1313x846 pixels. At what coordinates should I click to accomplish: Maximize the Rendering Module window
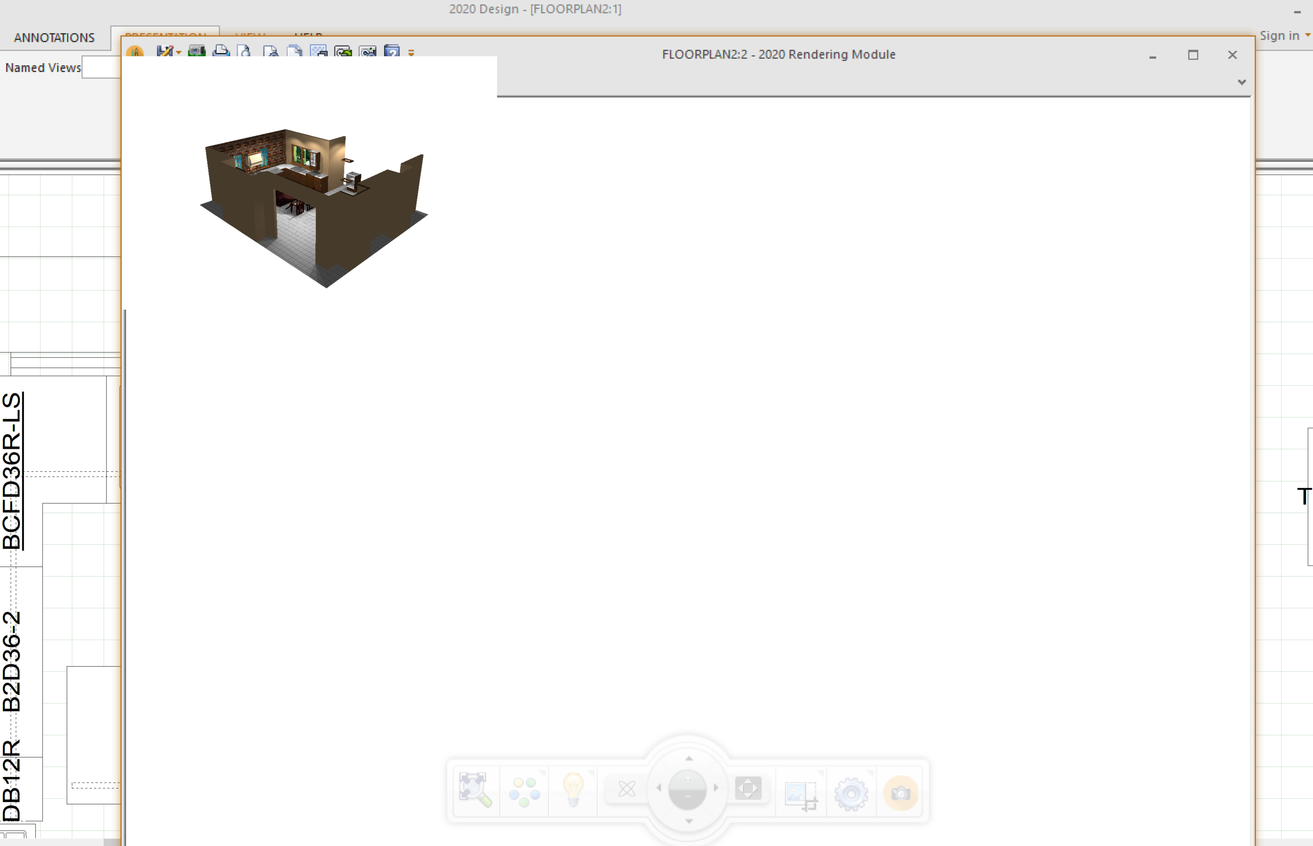click(1193, 55)
